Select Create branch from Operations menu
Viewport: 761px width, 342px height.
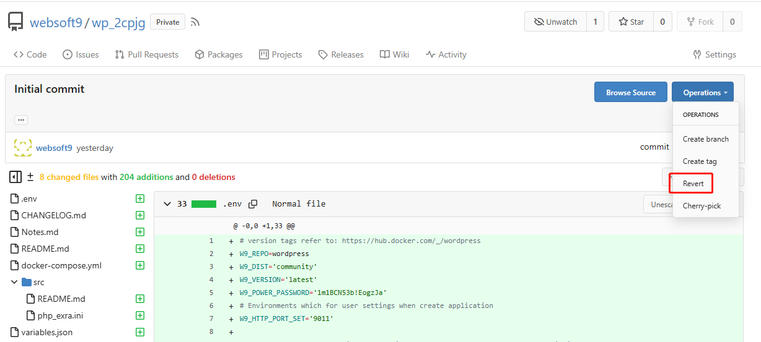point(705,139)
